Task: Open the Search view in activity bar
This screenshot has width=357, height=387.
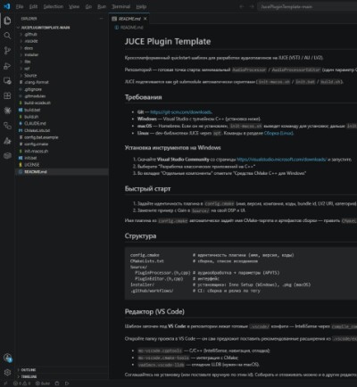Action: tap(7, 36)
